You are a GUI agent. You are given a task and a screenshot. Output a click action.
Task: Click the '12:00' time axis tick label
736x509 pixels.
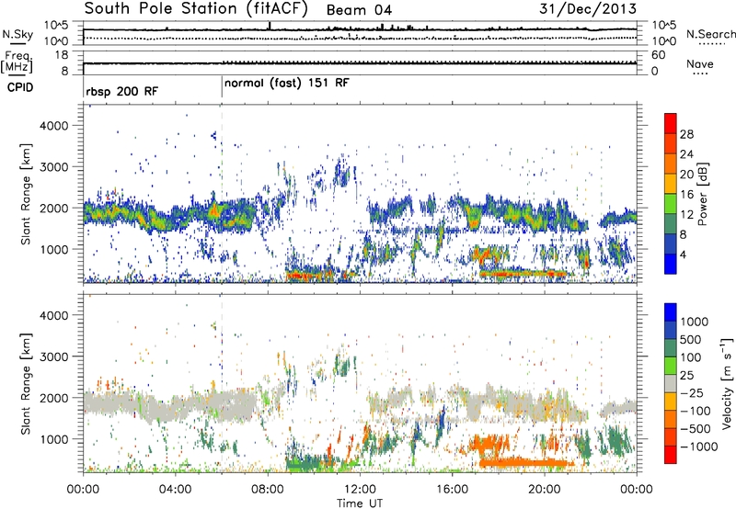[x=360, y=490]
